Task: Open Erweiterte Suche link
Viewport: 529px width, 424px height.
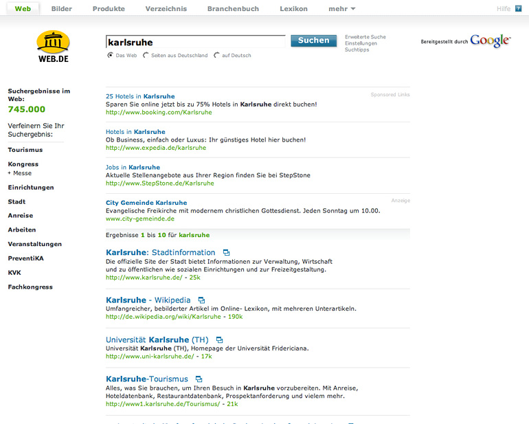Action: click(365, 37)
